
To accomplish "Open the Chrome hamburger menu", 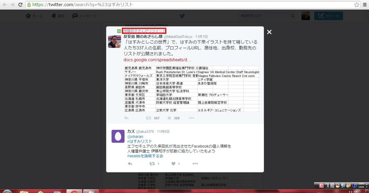I will pyautogui.click(x=365, y=5).
